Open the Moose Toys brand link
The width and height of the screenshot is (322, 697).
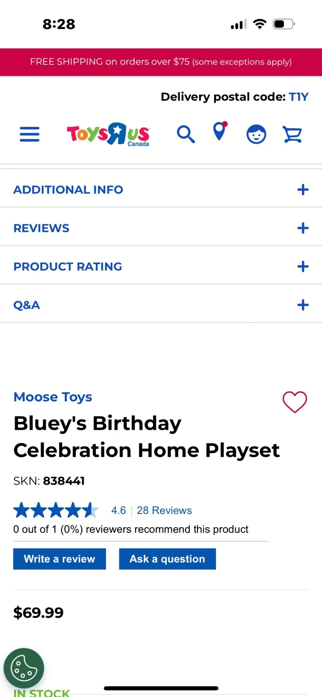53,397
